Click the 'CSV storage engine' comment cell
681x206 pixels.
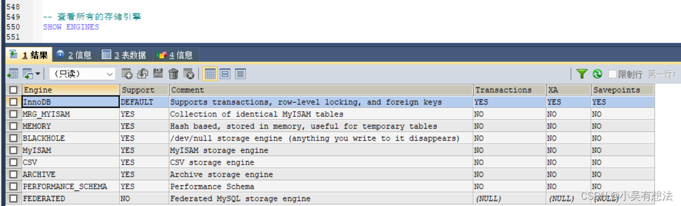321,163
